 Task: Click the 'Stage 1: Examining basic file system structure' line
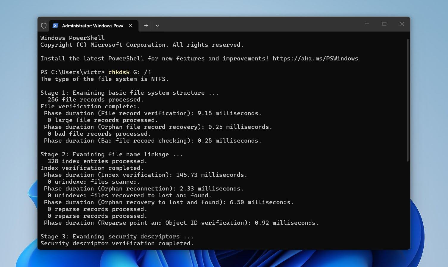pyautogui.click(x=129, y=93)
